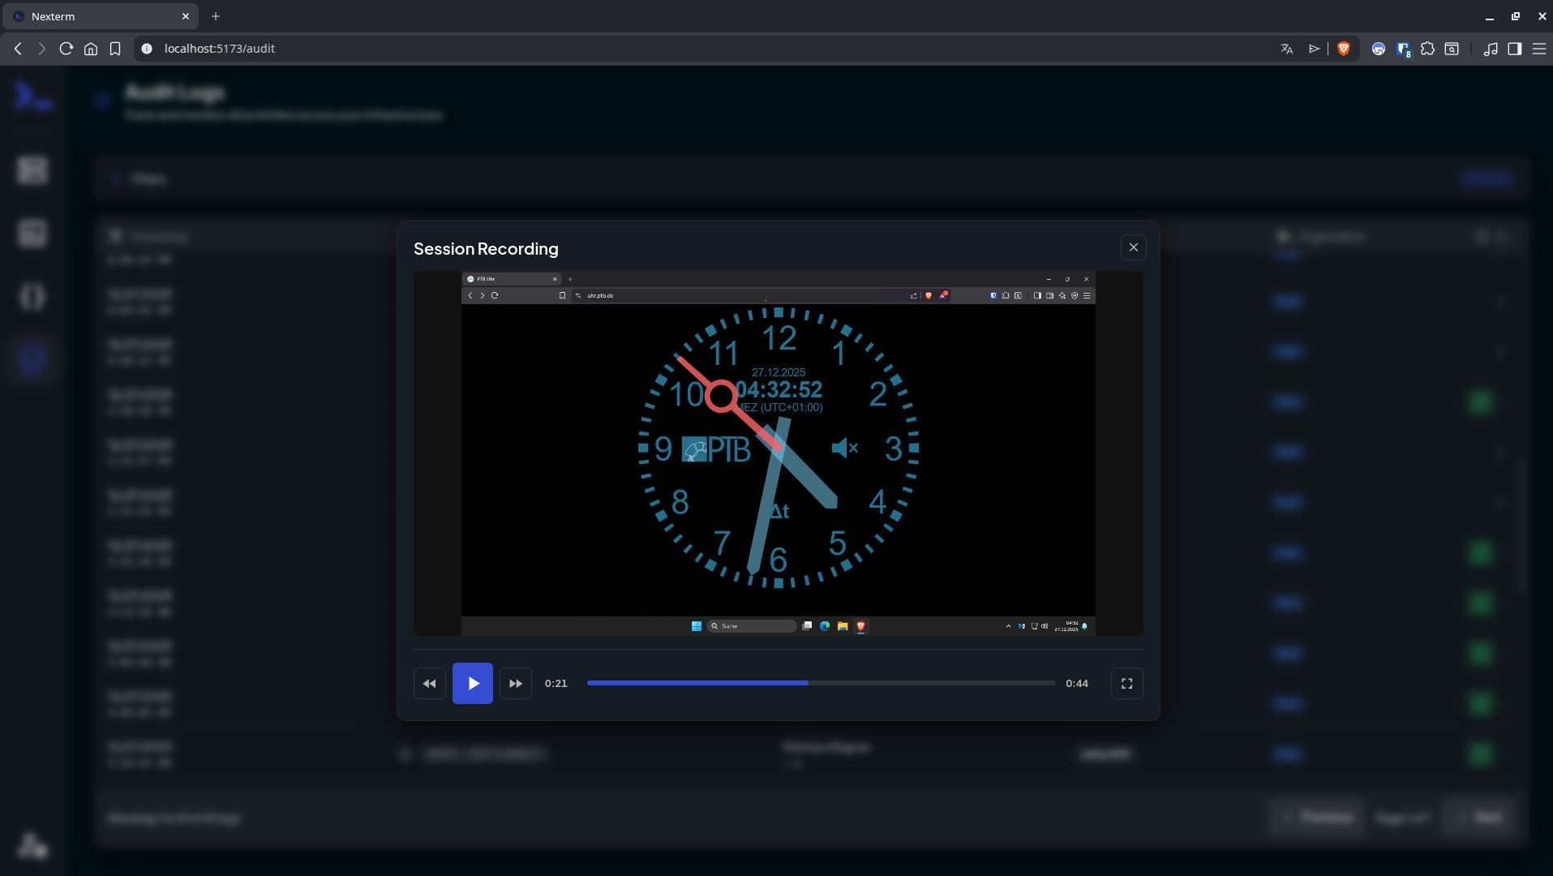Click the rewind button in player

point(429,684)
